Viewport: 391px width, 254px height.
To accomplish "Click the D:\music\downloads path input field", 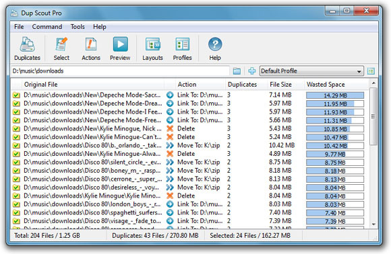I will tap(120, 71).
